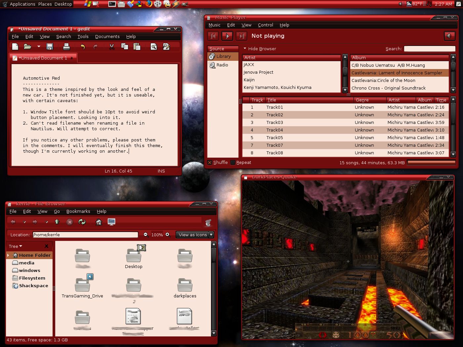Viewport: 463px width, 347px height.
Task: Open GIMP from top panel launcher
Action: click(185, 4)
